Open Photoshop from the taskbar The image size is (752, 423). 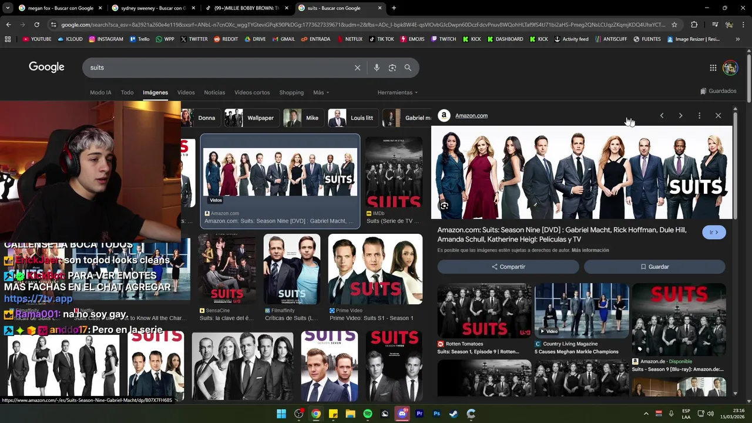437,414
